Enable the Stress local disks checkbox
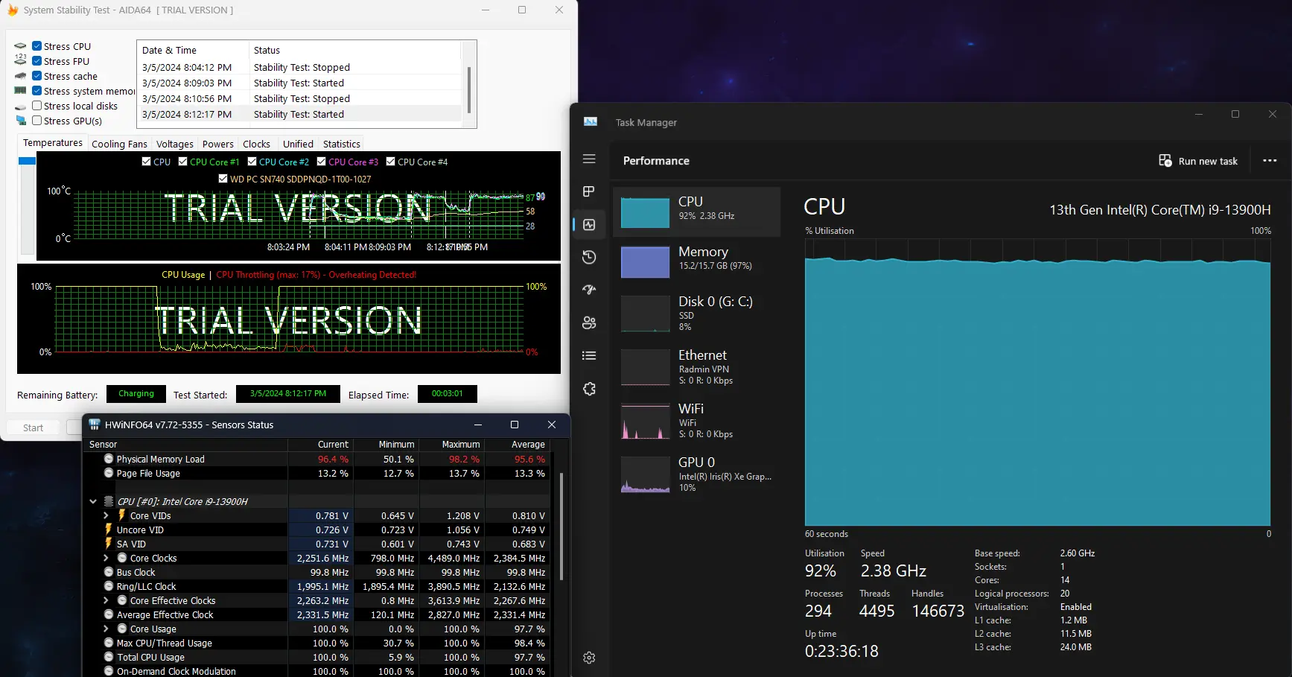Image resolution: width=1292 pixels, height=677 pixels. tap(36, 106)
